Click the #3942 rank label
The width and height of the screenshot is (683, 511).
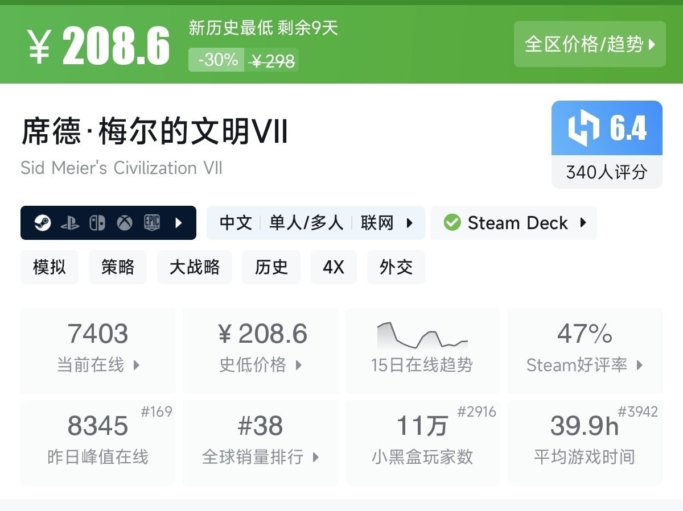(638, 412)
